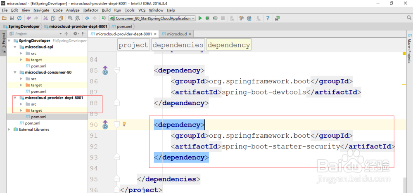Open the Refactor menu
The width and height of the screenshot is (413, 193).
pyautogui.click(x=90, y=10)
